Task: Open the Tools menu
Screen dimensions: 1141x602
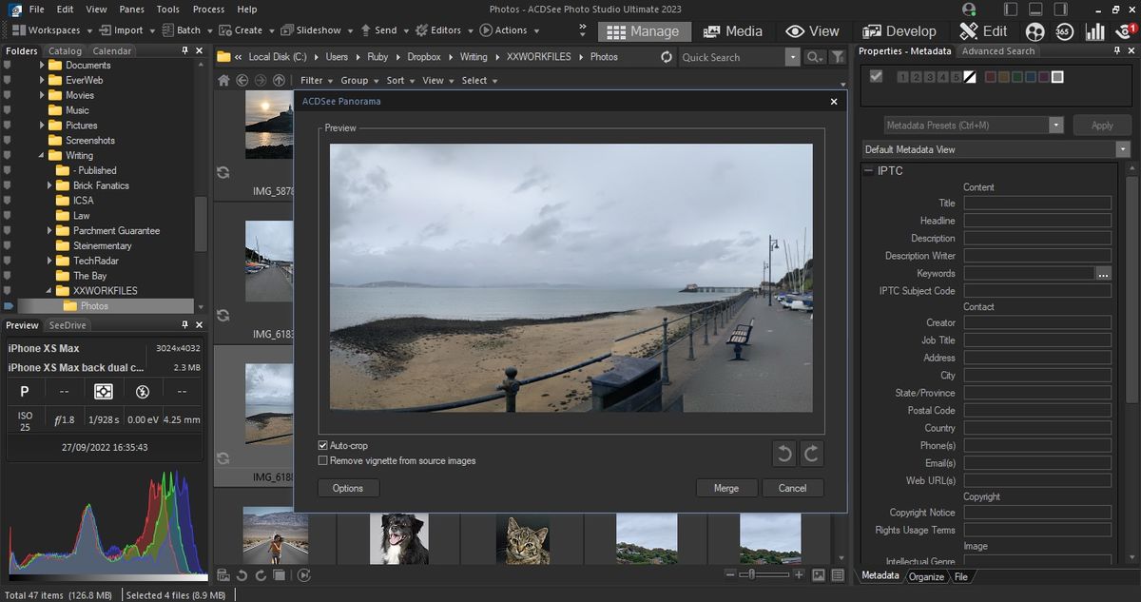Action: pyautogui.click(x=167, y=9)
